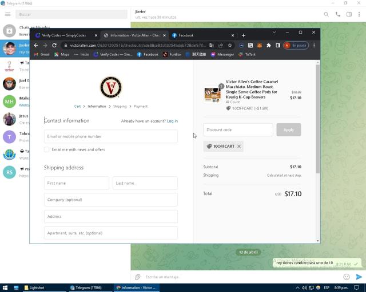Viewport: 366px width, 292px height.
Task: Open the ToTask bookmark
Action: tap(247, 55)
